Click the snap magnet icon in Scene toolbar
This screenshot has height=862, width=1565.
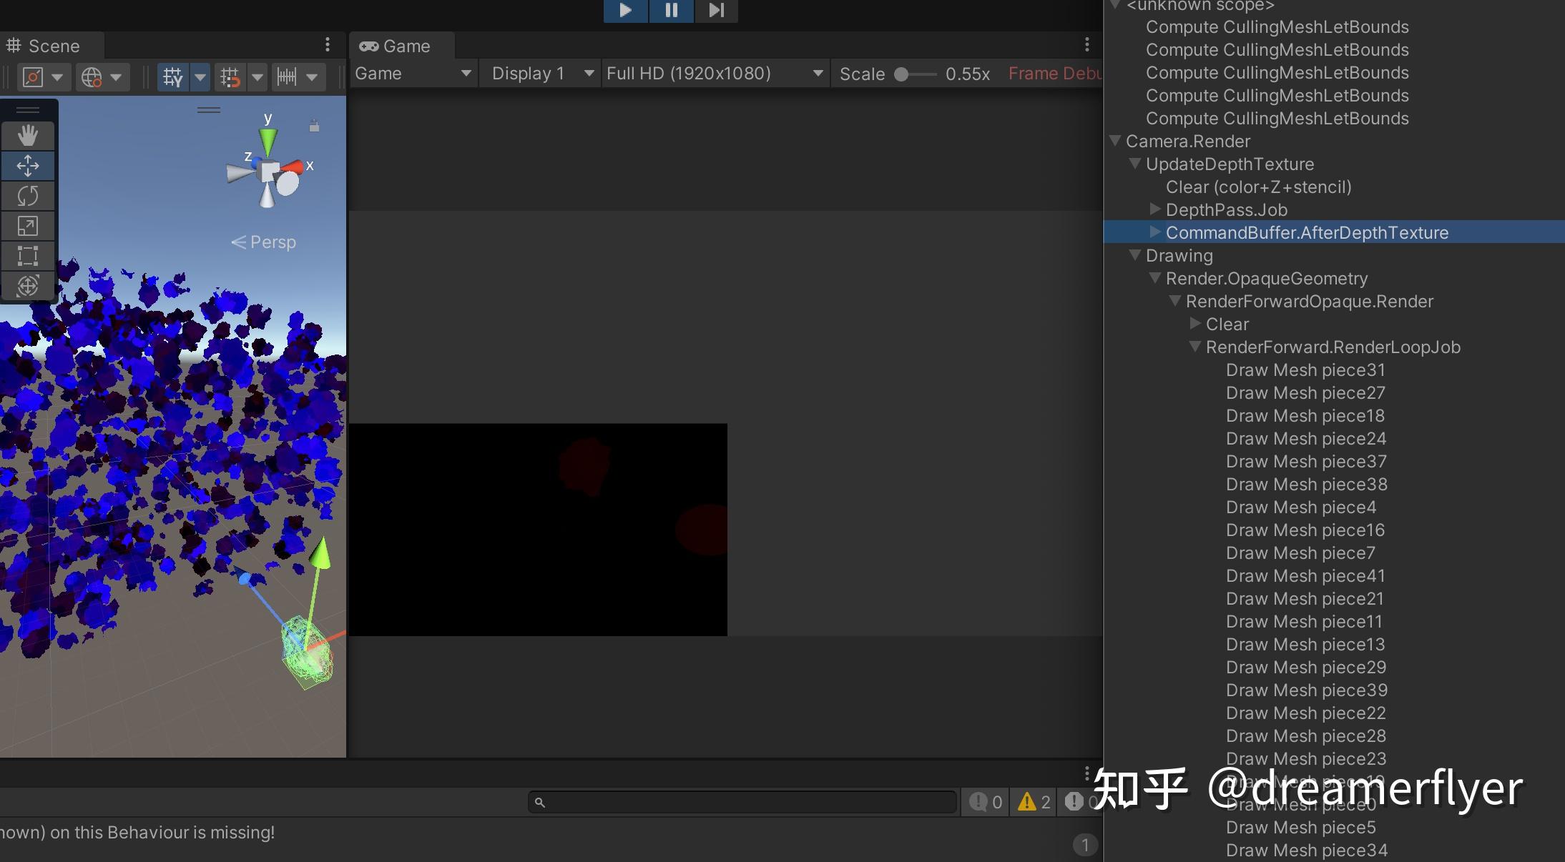230,76
